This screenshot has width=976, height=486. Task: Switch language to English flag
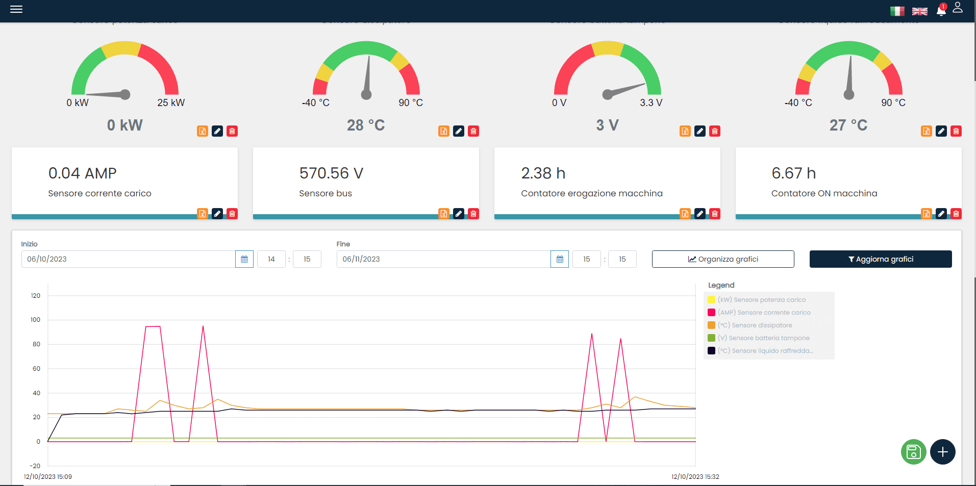[x=919, y=11]
